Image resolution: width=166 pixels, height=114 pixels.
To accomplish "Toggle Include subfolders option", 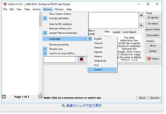I will (60, 18).
